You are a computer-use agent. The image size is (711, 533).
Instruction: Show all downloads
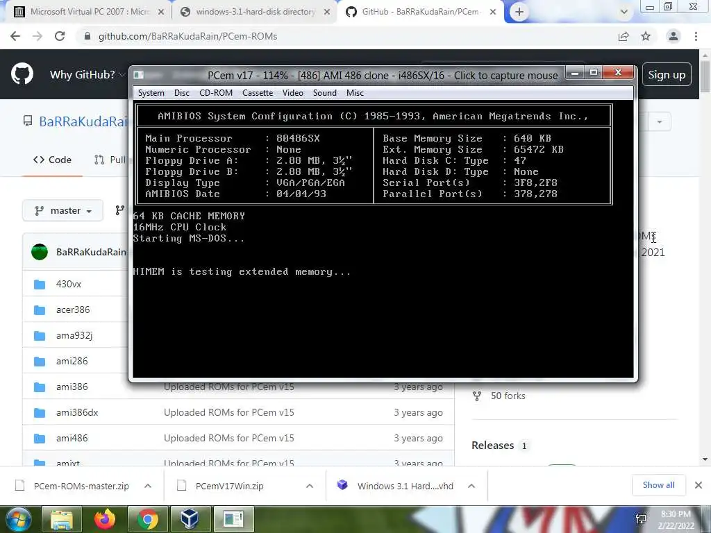coord(658,485)
